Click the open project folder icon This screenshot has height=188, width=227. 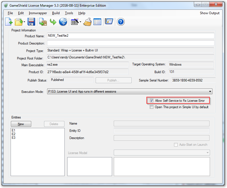point(19,22)
